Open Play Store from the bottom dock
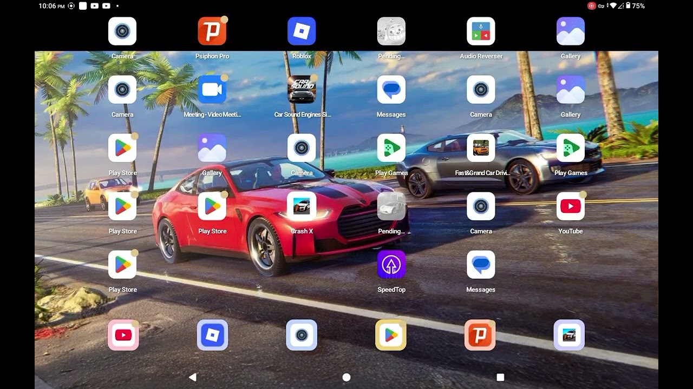693x389 pixels. coord(391,335)
